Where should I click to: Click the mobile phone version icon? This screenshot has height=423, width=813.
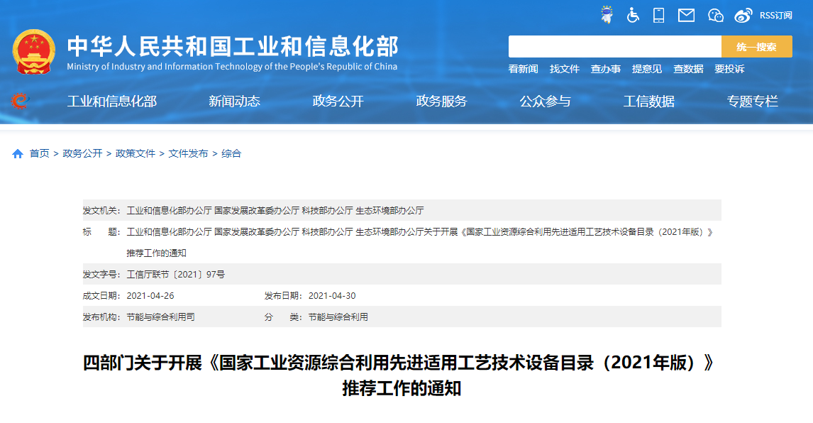tap(659, 15)
